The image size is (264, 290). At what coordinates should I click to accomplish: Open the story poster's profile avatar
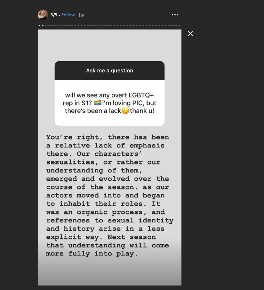(43, 15)
